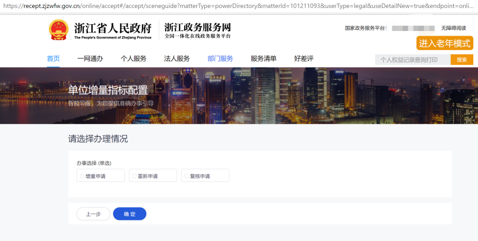Viewport: 478px width, 241px height.
Task: Confirm with the blue 确定 button
Action: point(129,214)
